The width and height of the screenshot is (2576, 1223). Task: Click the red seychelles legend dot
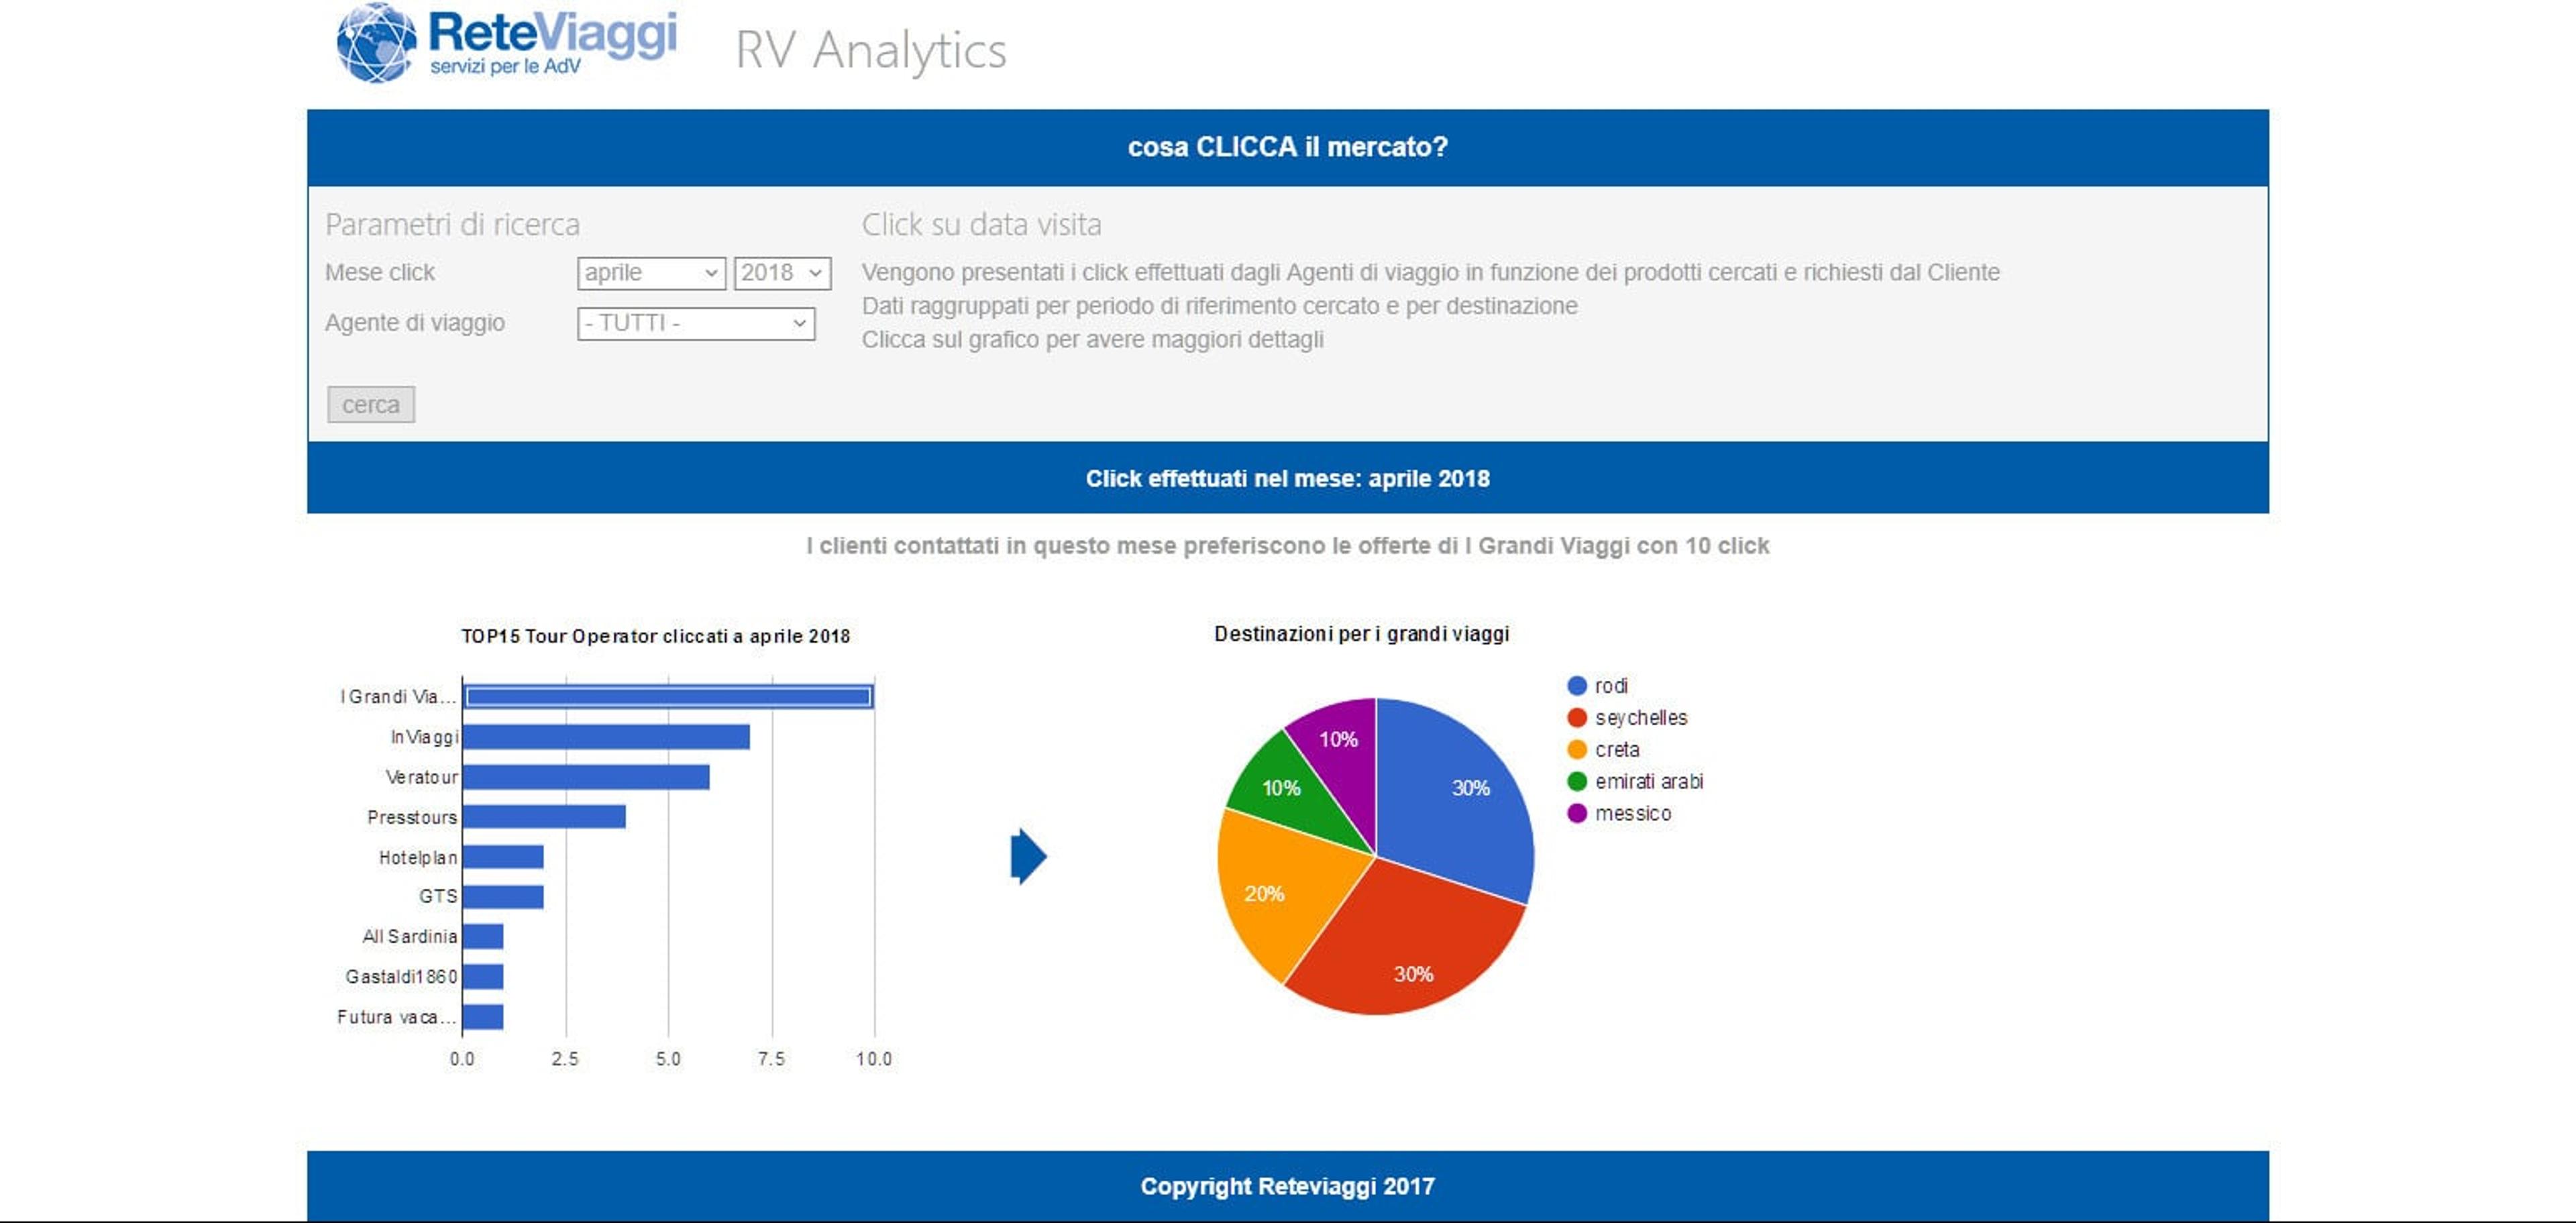click(1577, 718)
